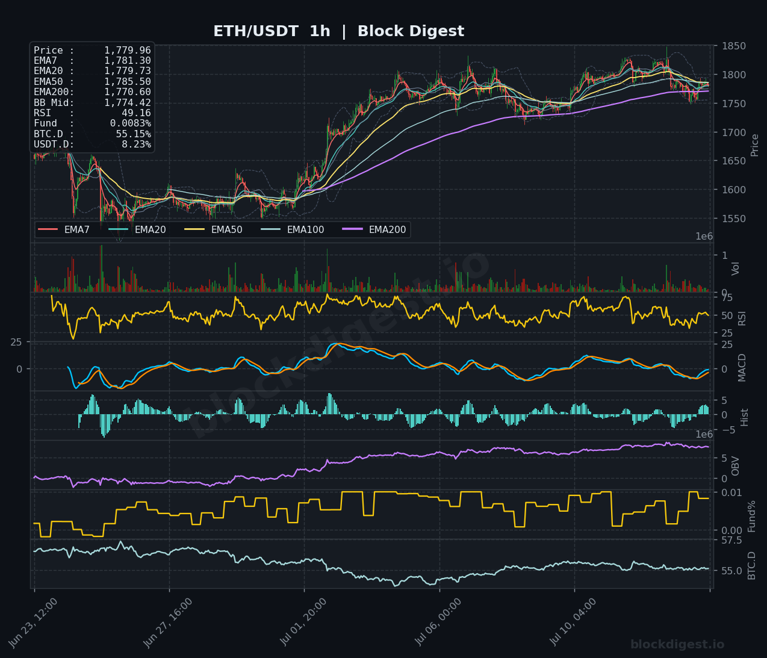Click the 1e6 label above volume panel
Viewport: 767px width, 658px height.
tap(704, 237)
